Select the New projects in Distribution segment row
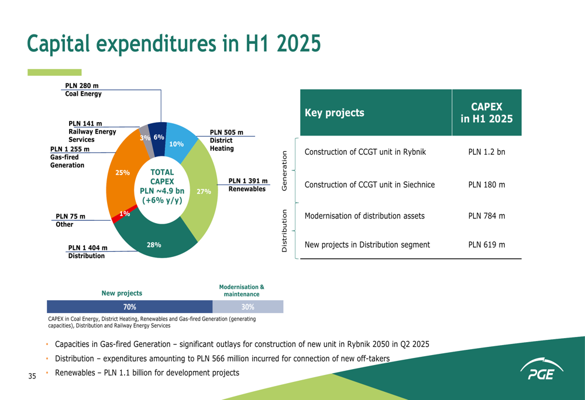Screen dimensions: 585x400 pyautogui.click(x=367, y=245)
